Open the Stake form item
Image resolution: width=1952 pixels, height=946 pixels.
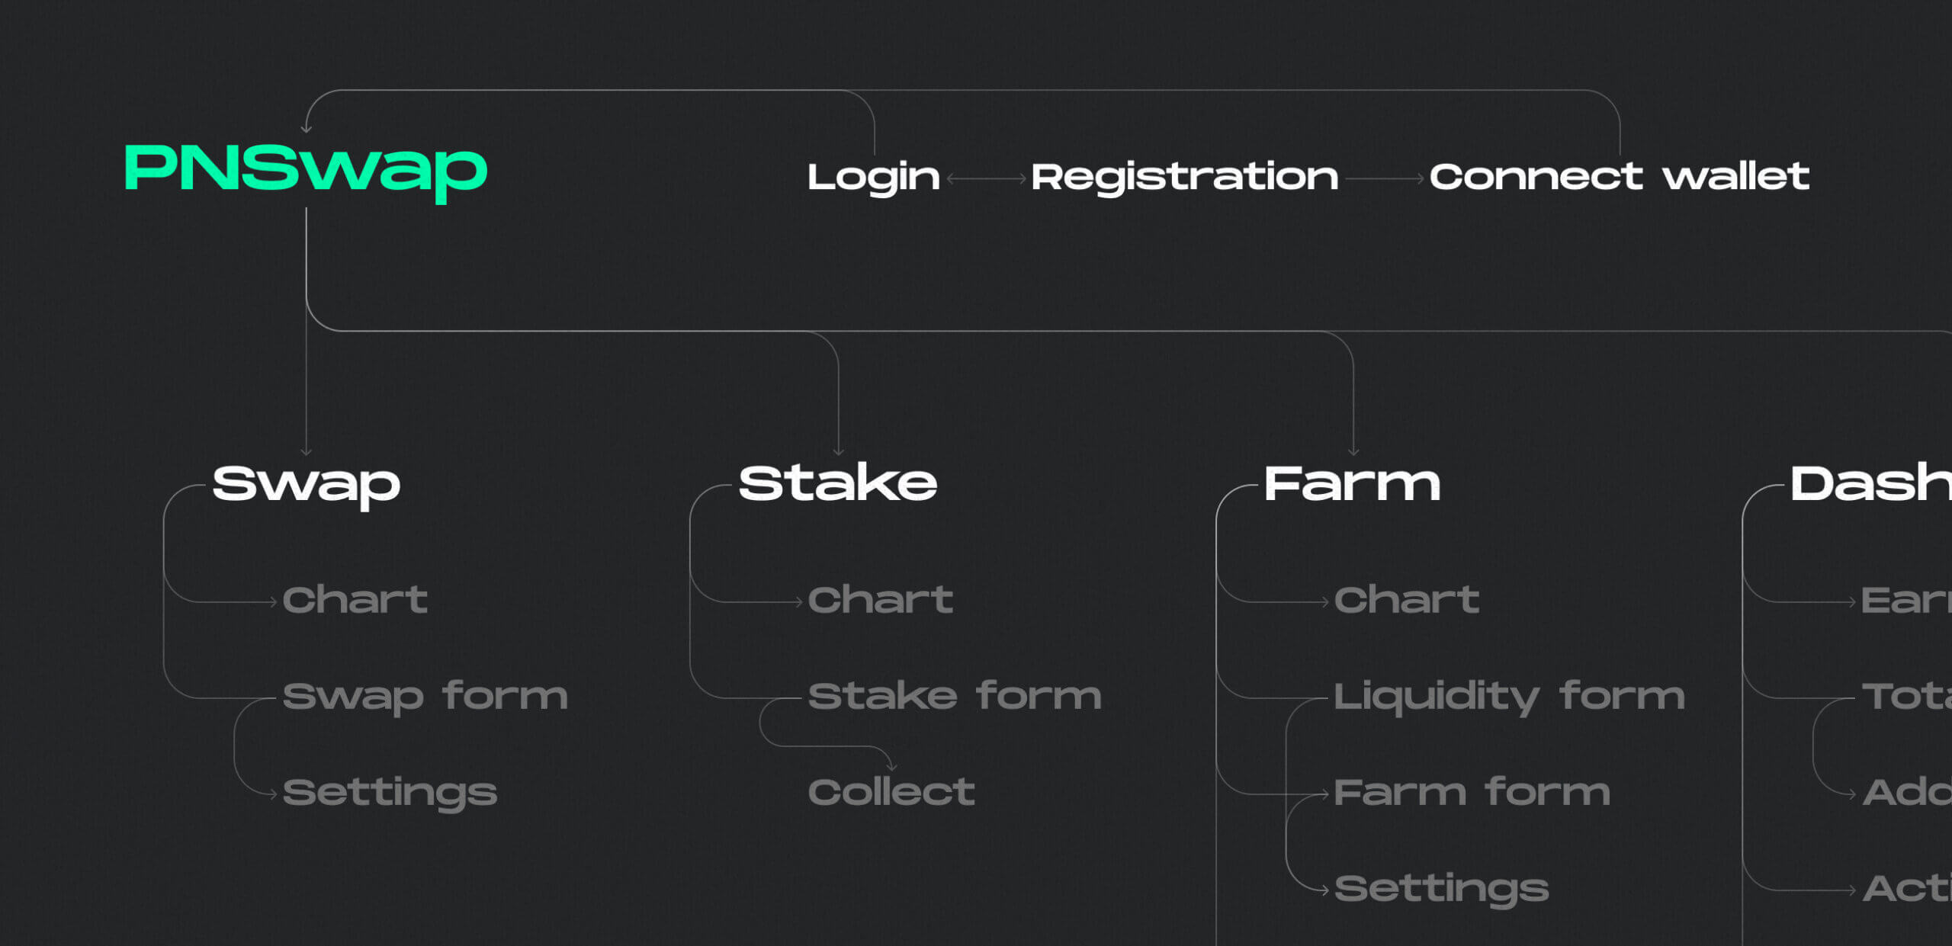(954, 697)
